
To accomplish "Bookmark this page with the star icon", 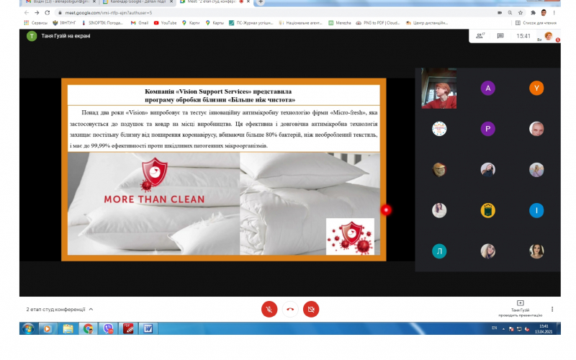I will 521,12.
